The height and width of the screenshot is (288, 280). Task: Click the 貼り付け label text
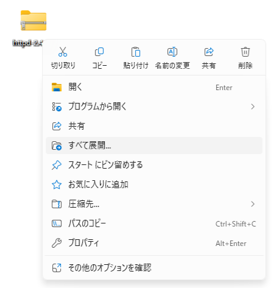pyautogui.click(x=136, y=66)
